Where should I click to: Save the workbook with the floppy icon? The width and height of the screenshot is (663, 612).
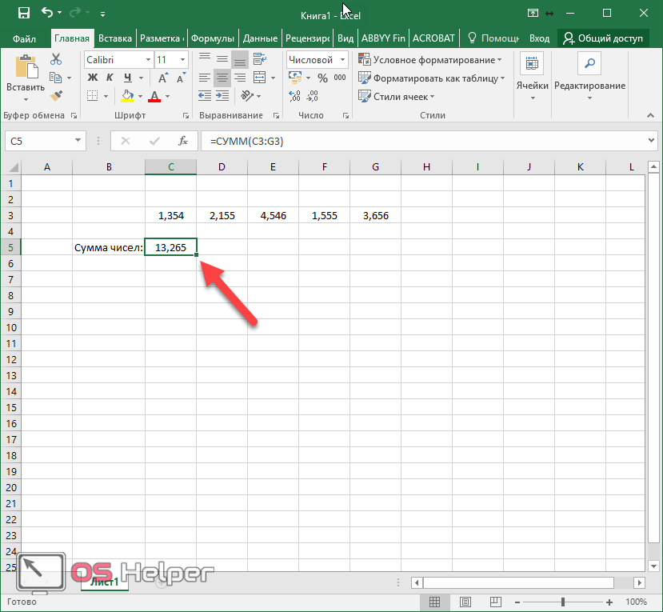24,14
